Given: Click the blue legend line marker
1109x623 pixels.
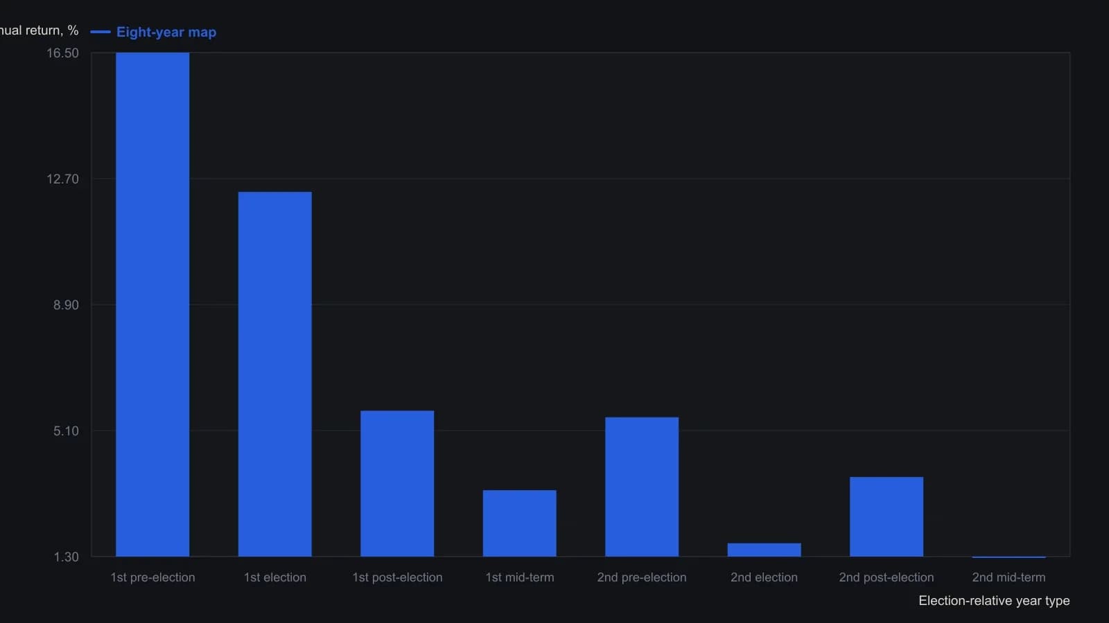Looking at the screenshot, I should pyautogui.click(x=101, y=32).
